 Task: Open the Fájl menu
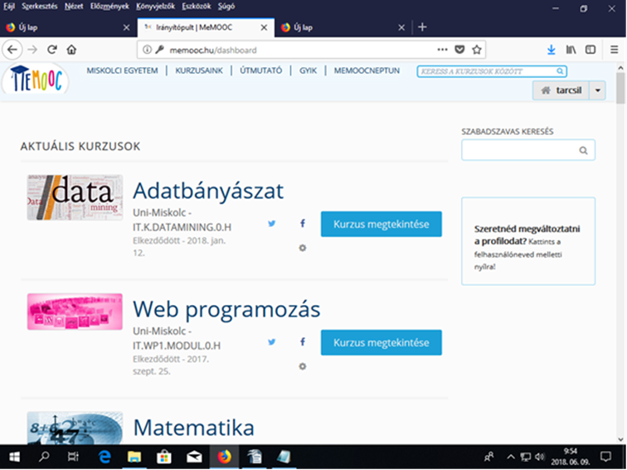coord(9,7)
